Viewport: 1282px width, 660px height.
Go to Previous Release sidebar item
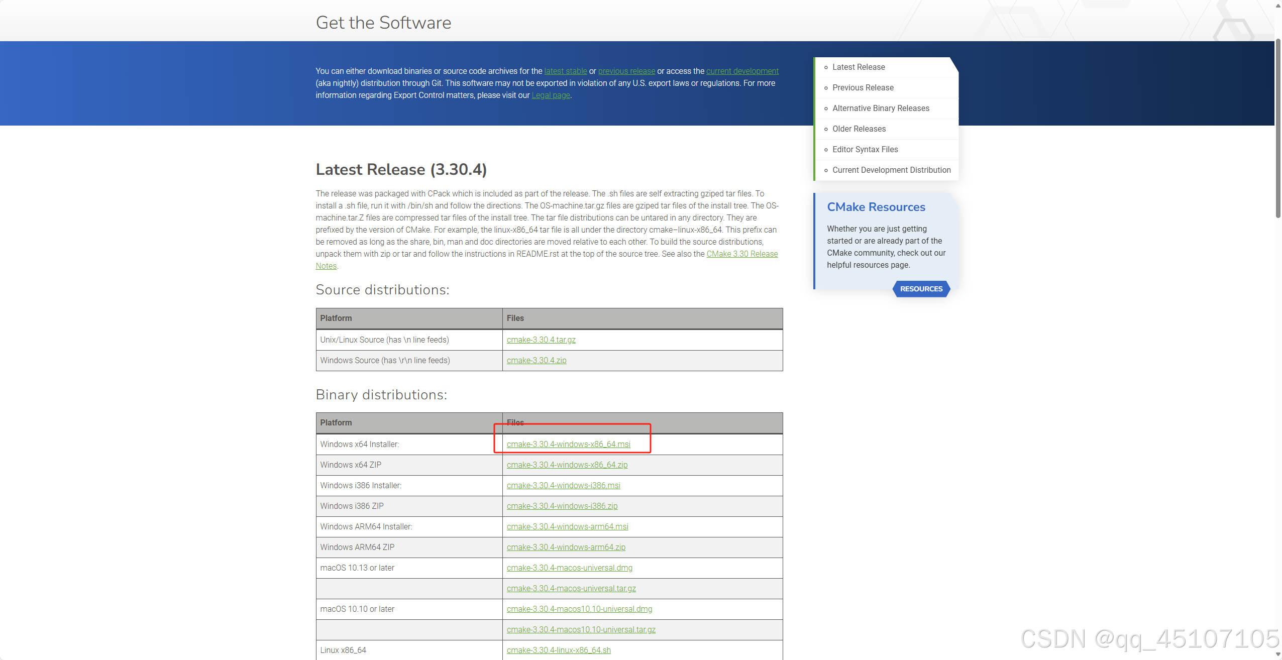click(863, 87)
